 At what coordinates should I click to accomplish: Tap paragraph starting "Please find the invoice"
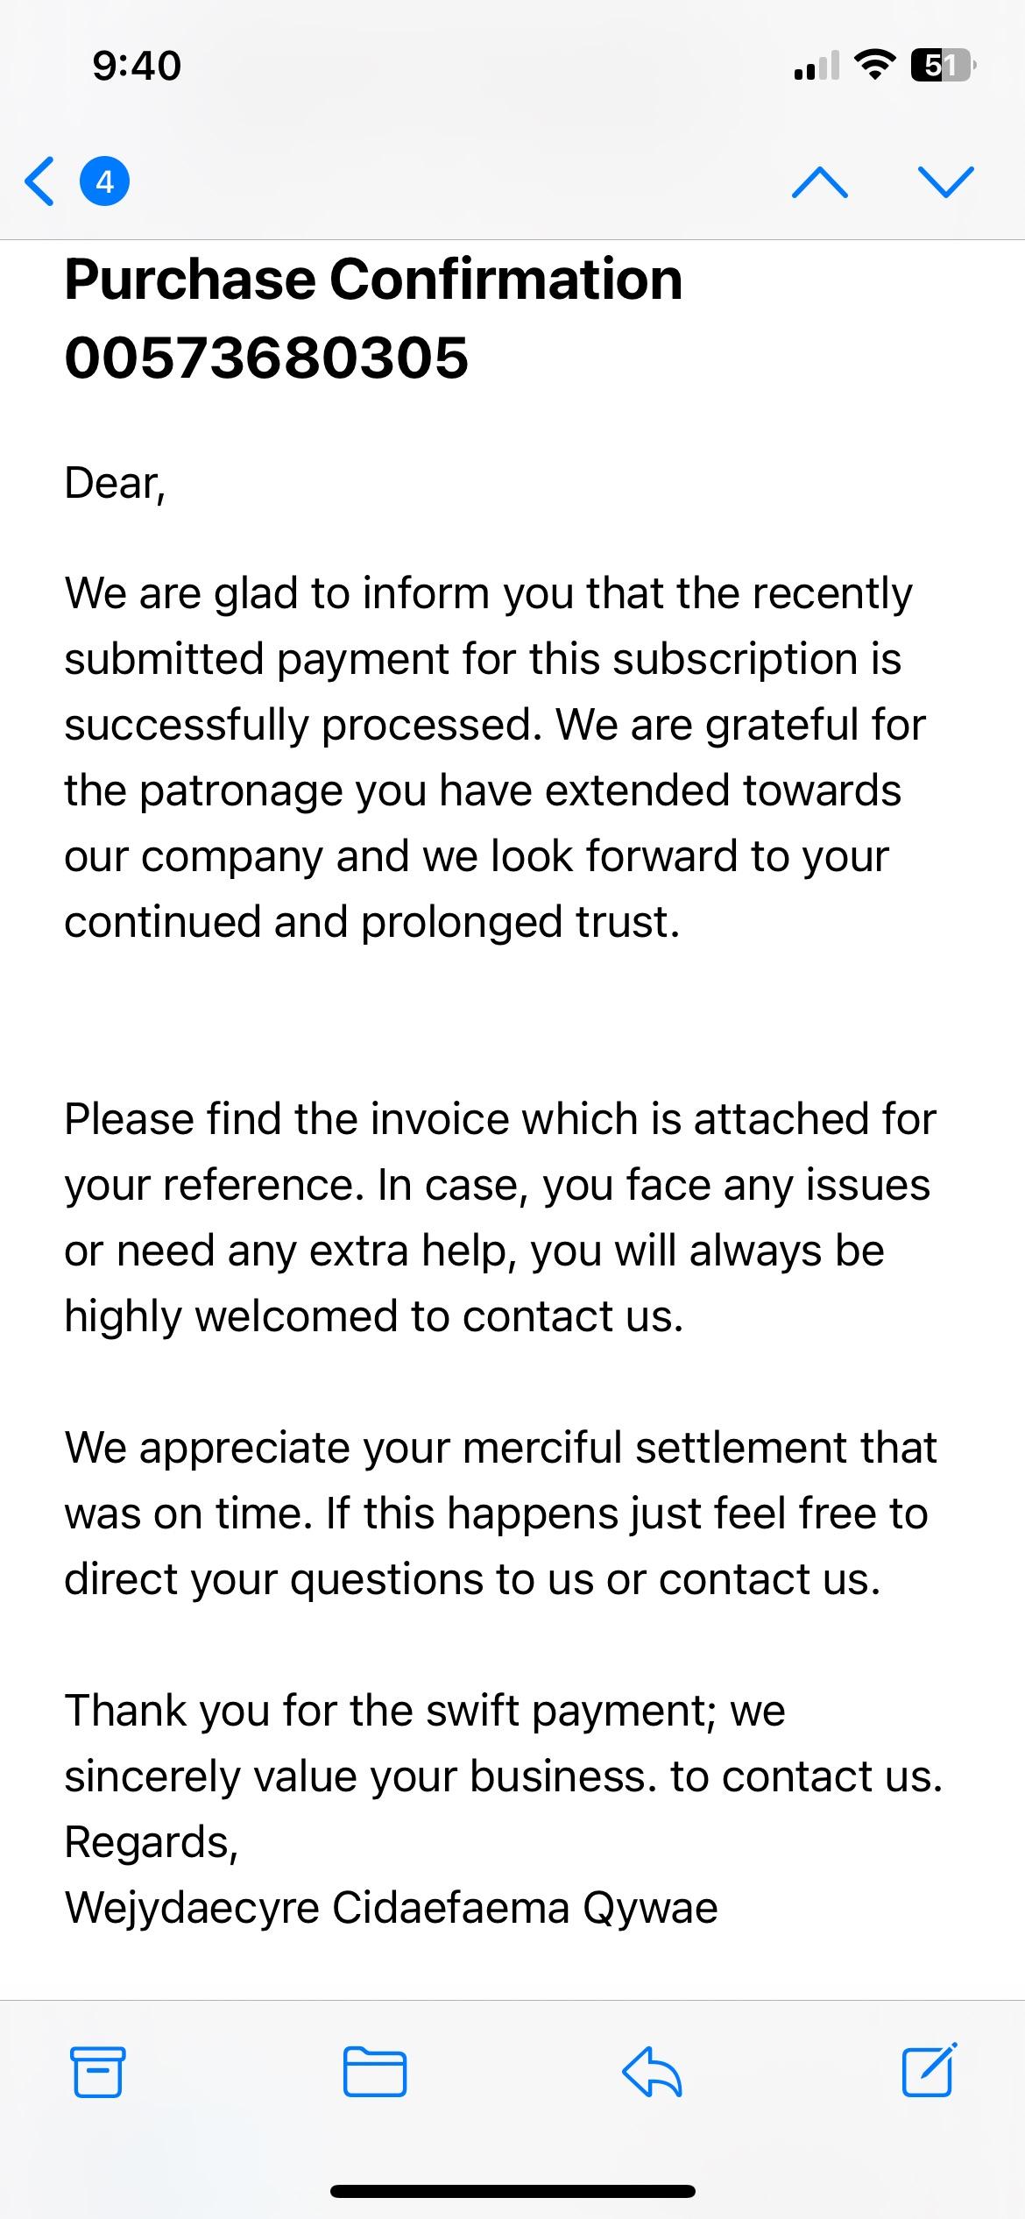coord(499,1217)
